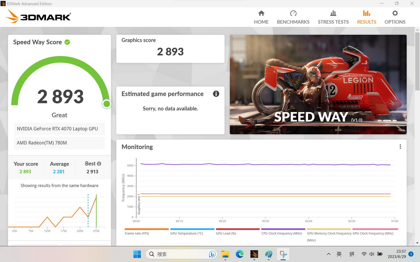This screenshot has width=420, height=262.
Task: Open the STRESS TESTS tab
Action: coord(333,17)
